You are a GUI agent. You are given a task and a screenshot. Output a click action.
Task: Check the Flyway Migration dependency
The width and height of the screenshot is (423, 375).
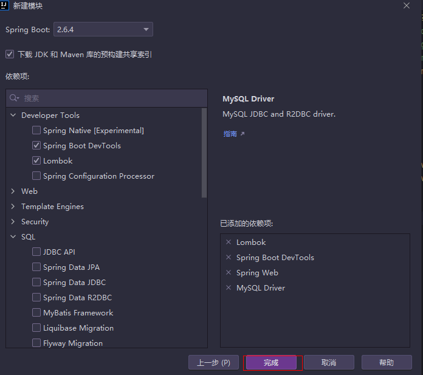36,343
